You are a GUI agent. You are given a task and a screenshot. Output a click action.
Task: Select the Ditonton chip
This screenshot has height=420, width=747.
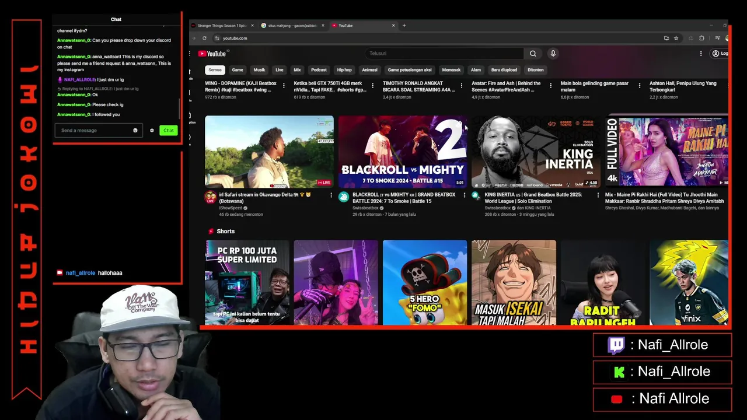tap(536, 70)
